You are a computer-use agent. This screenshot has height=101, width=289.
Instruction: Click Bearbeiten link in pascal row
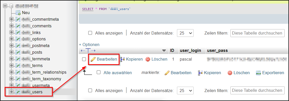tap(107, 59)
